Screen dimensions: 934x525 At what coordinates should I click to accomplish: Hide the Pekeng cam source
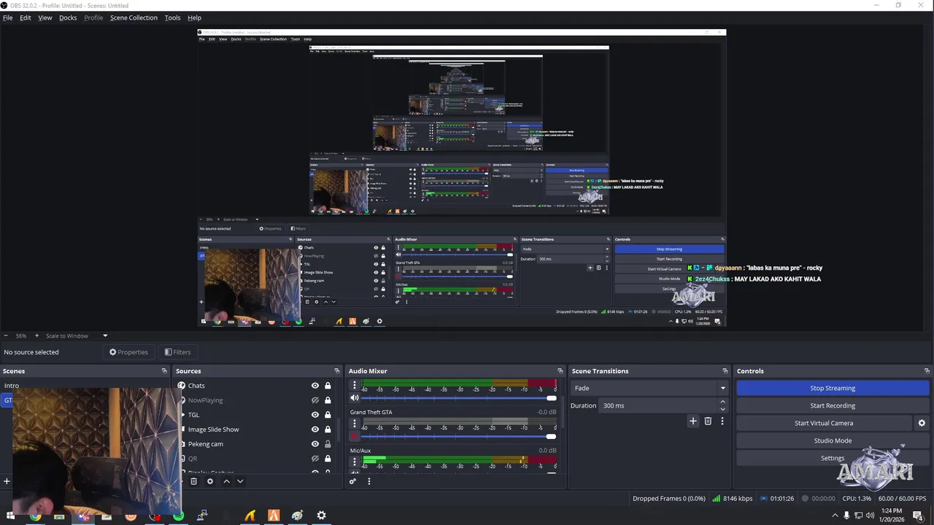315,444
